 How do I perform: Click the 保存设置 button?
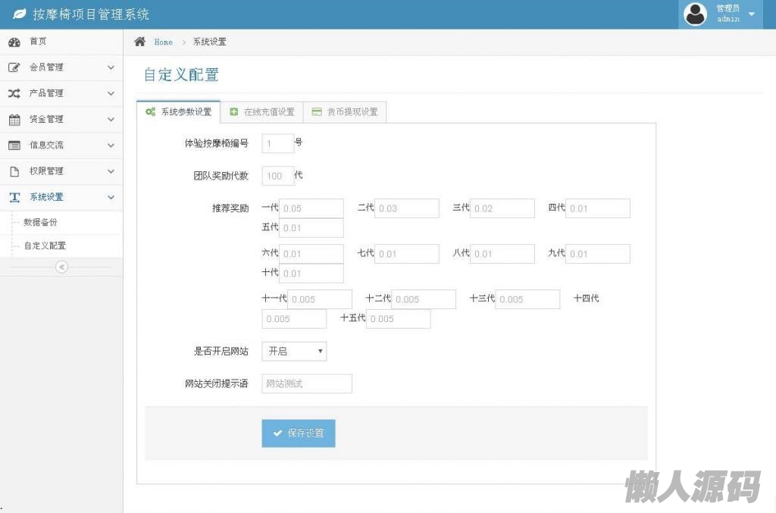pos(299,433)
